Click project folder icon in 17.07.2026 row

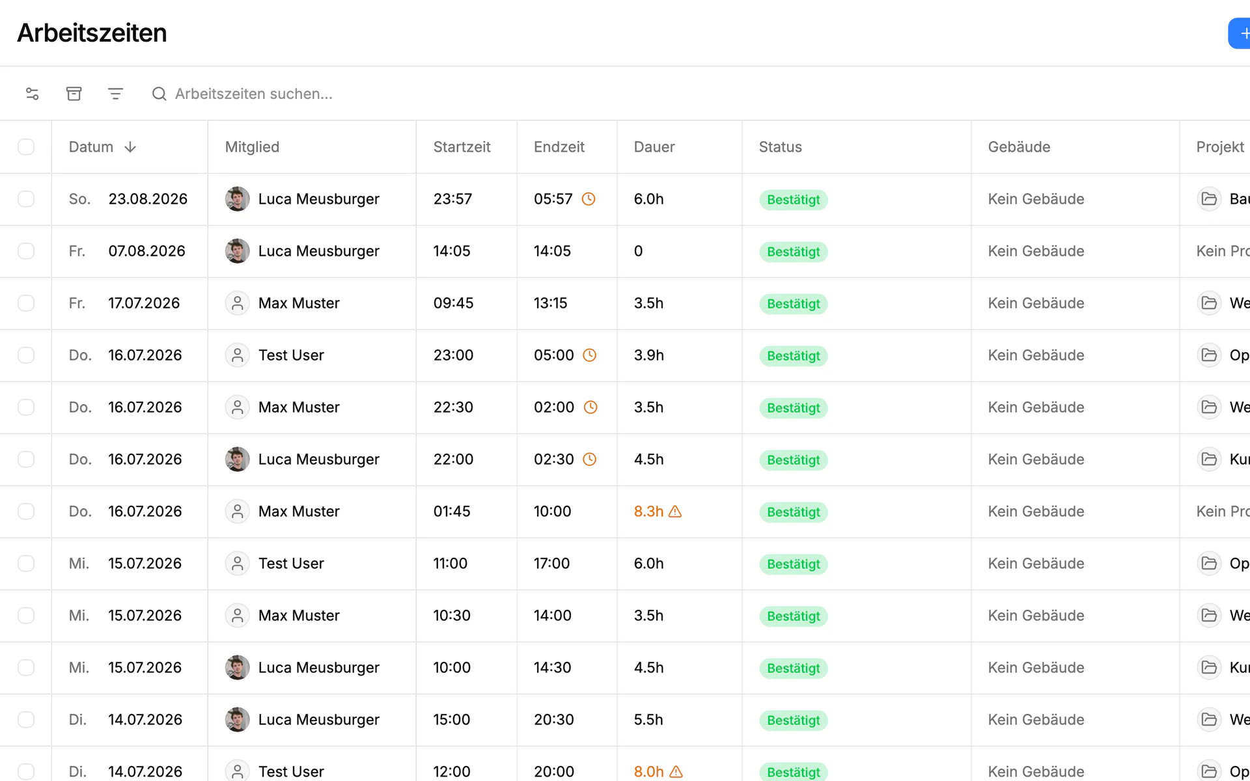pos(1209,303)
